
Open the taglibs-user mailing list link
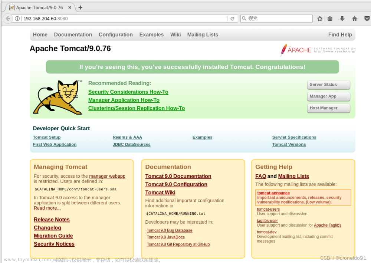(267, 221)
